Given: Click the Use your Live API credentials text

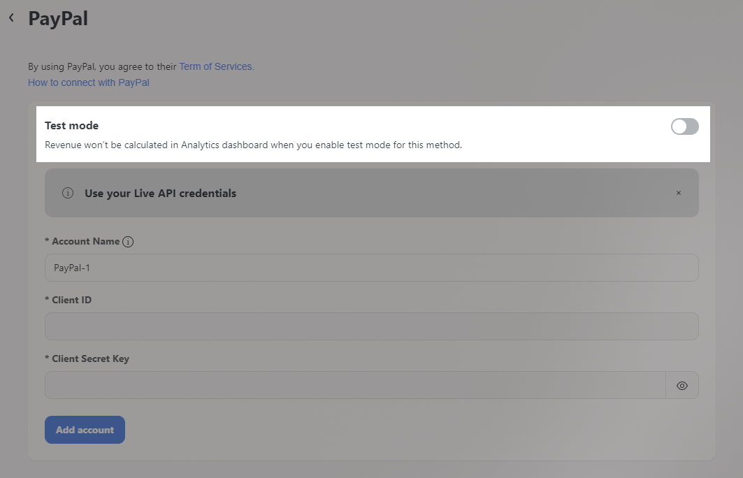Looking at the screenshot, I should click(x=161, y=194).
